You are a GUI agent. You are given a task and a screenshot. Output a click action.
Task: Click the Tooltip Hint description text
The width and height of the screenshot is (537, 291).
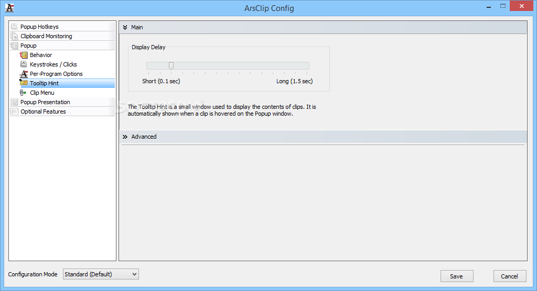(222, 110)
